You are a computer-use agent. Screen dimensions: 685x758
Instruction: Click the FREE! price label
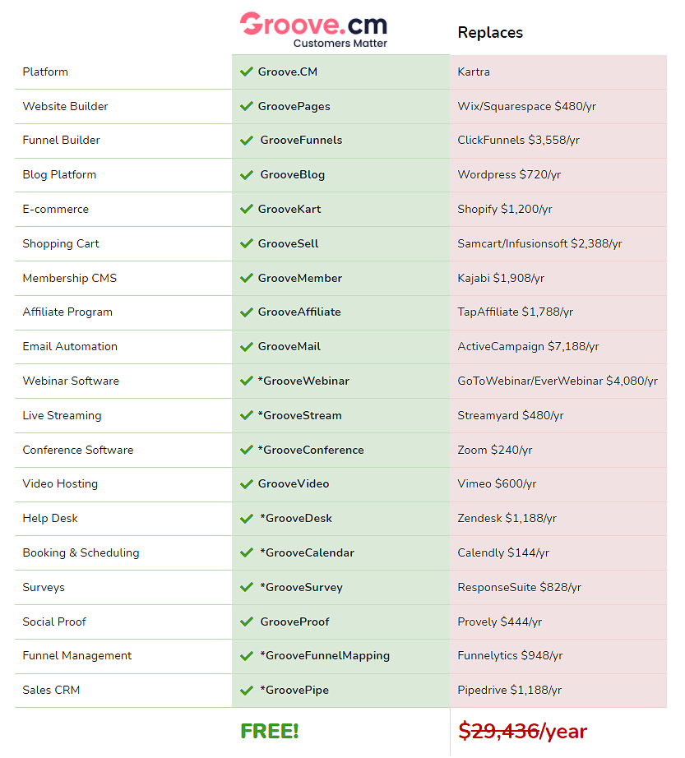click(x=270, y=731)
